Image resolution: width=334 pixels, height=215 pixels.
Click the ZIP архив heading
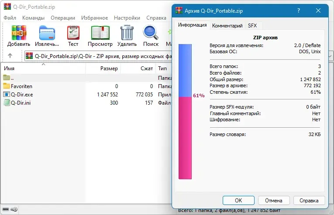(265, 38)
